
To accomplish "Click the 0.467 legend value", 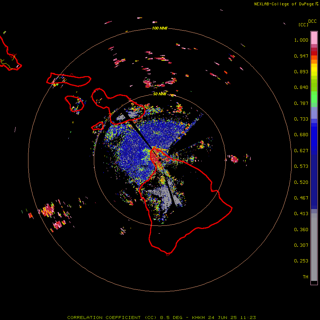I will 301,198.
